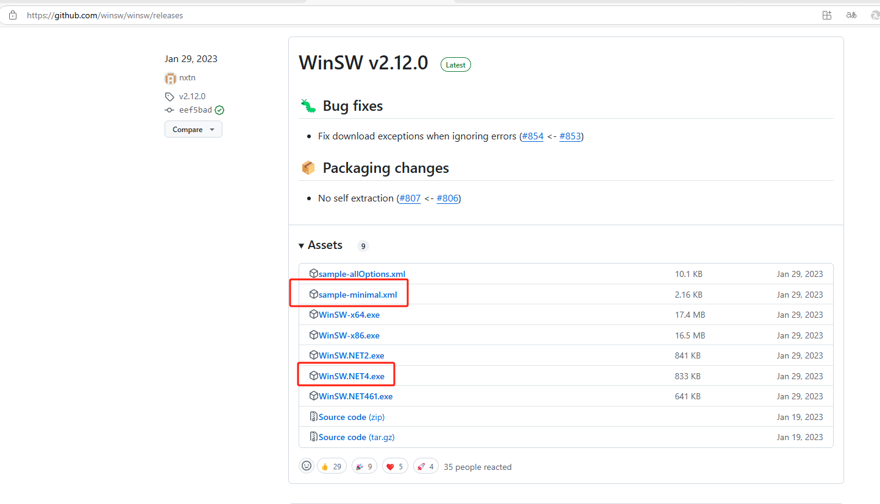Click the green verified check icon
880x504 pixels.
(x=219, y=110)
